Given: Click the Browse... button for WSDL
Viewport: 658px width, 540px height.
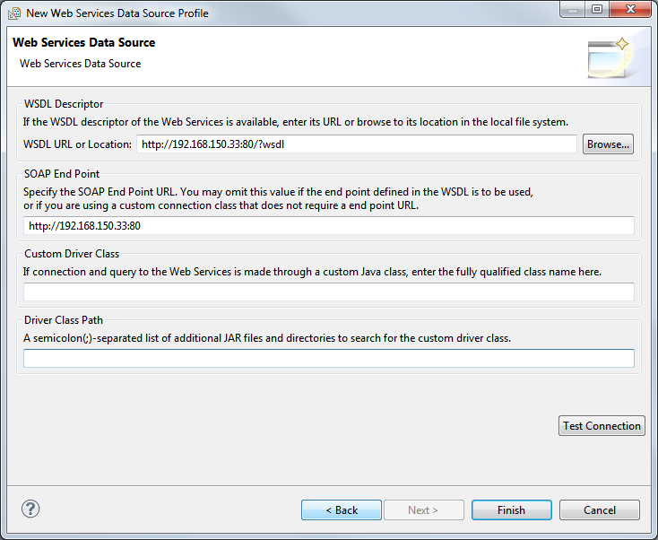Looking at the screenshot, I should tap(608, 144).
